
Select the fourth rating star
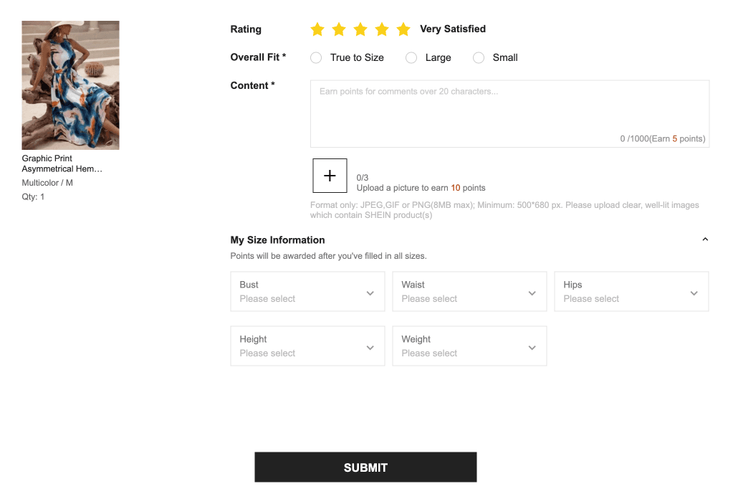click(382, 29)
